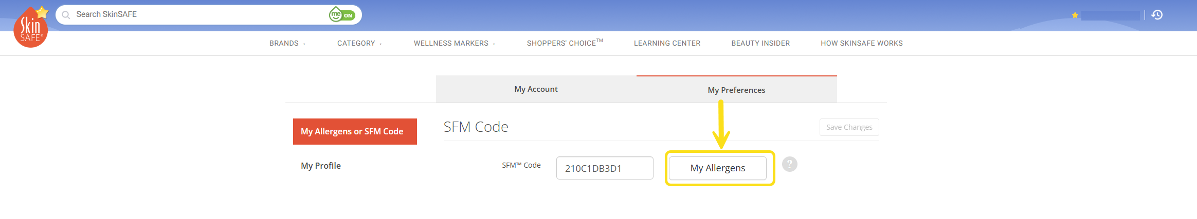Expand the Category dropdown menu
This screenshot has height=219, width=1197.
pyautogui.click(x=359, y=44)
